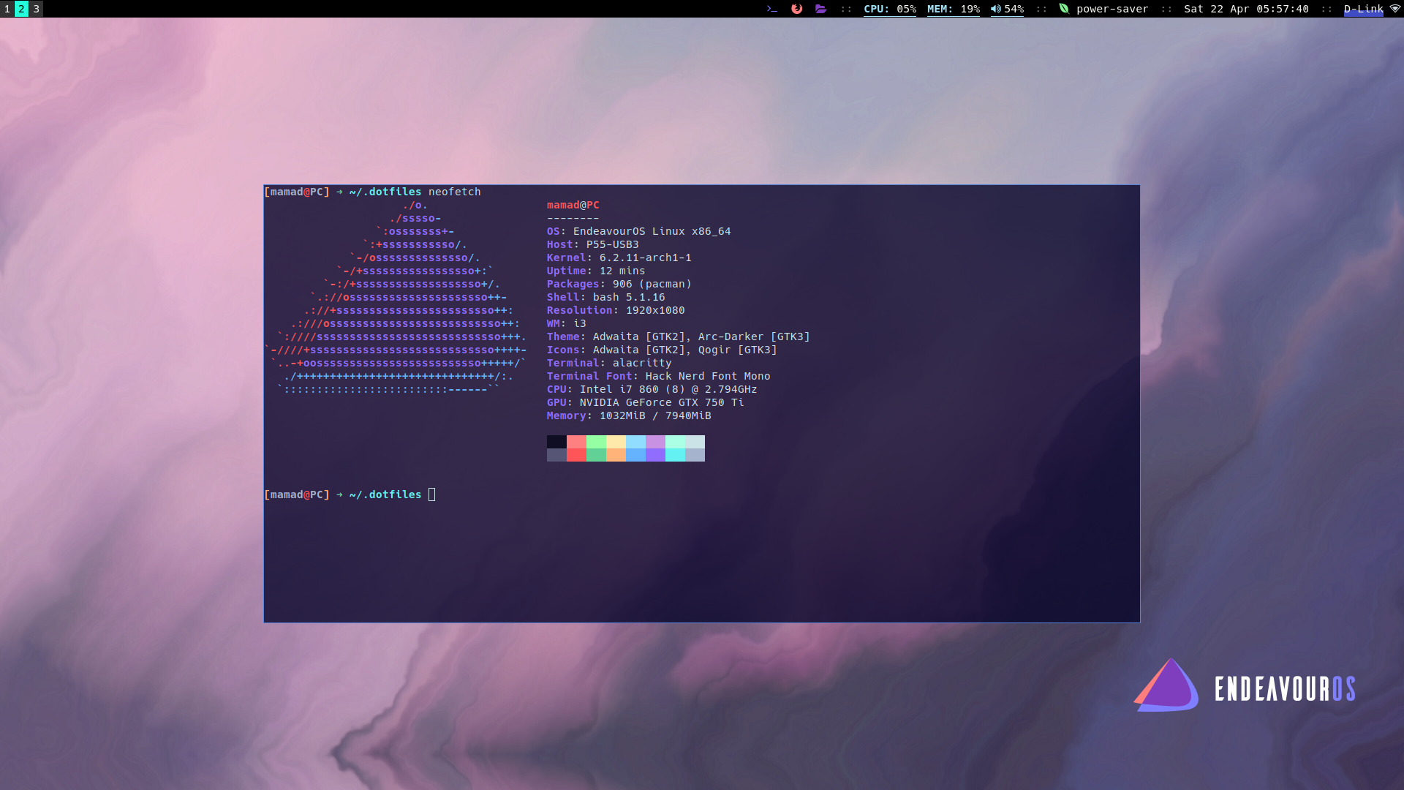Click the CPU: Intel i7 860 line
1404x790 pixels.
point(652,389)
